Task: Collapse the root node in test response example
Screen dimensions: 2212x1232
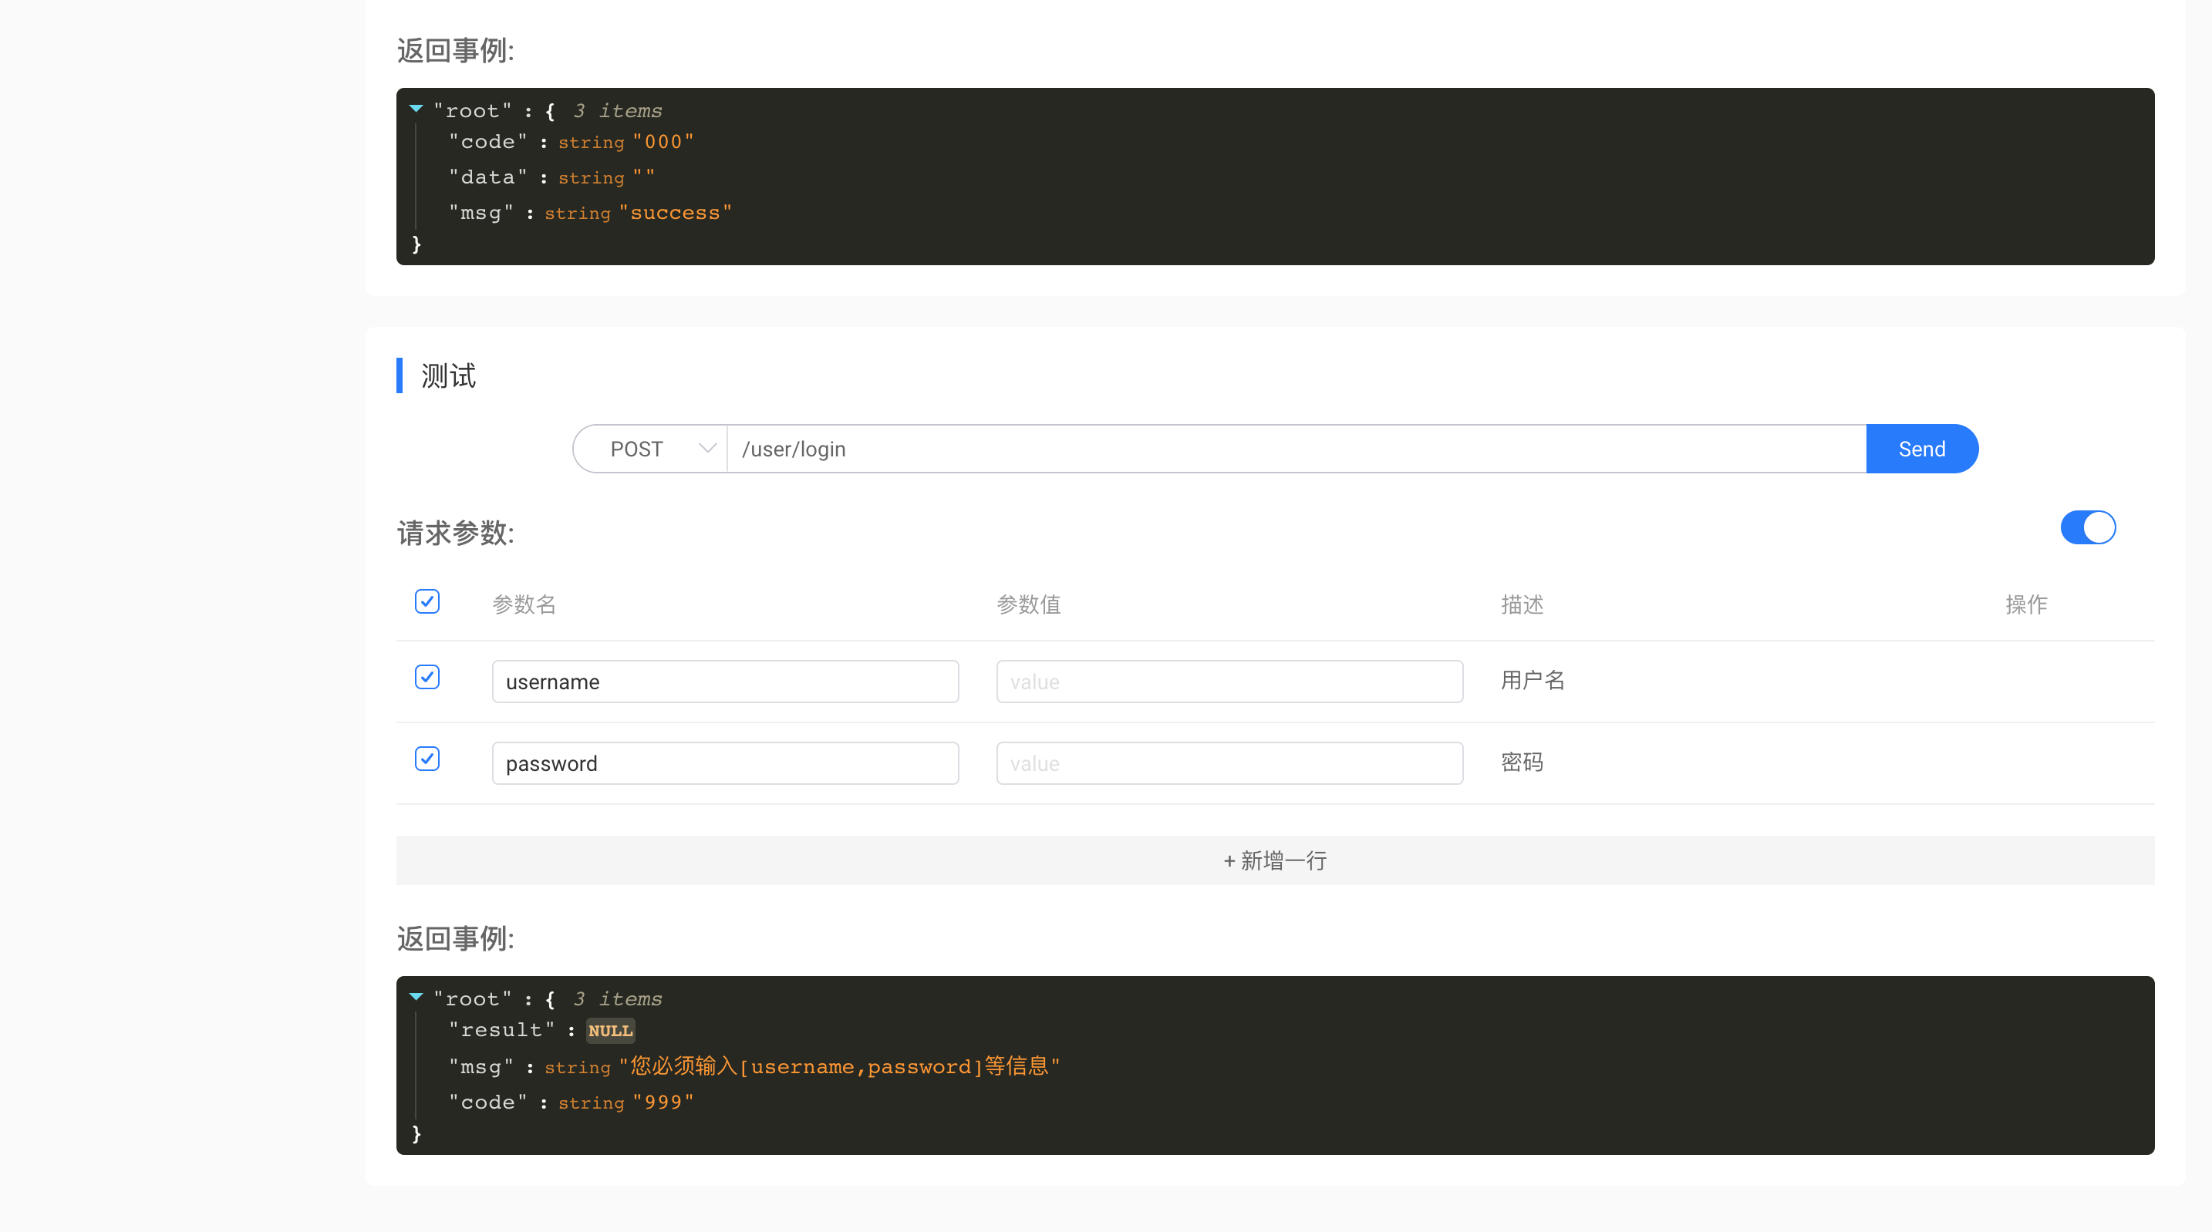Action: [416, 997]
